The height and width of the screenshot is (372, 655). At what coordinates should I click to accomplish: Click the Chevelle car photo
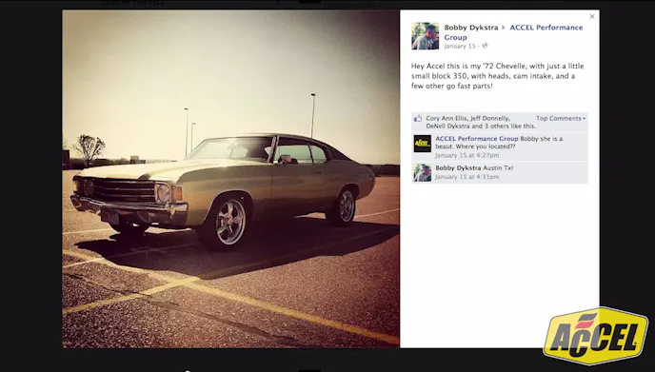(230, 179)
